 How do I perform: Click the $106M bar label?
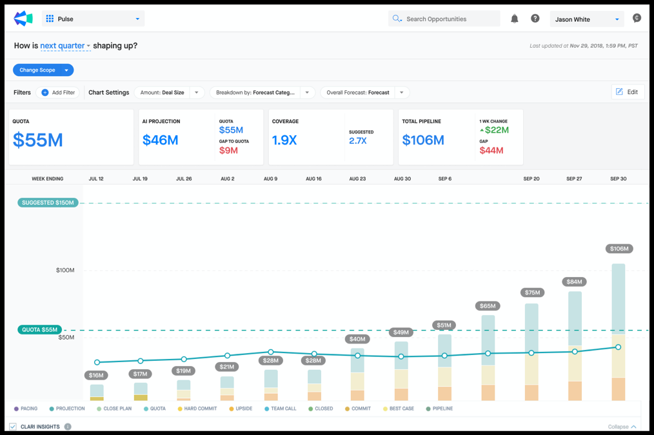point(619,249)
